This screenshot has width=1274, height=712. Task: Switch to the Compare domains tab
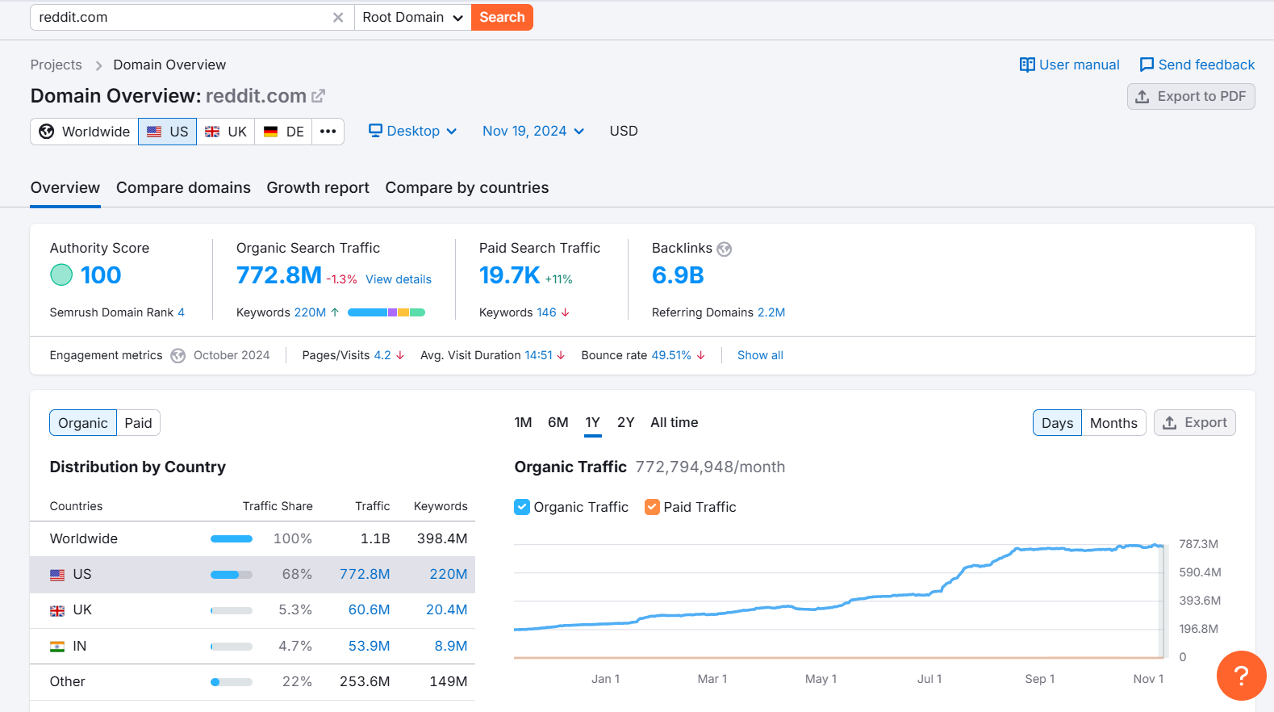tap(183, 188)
